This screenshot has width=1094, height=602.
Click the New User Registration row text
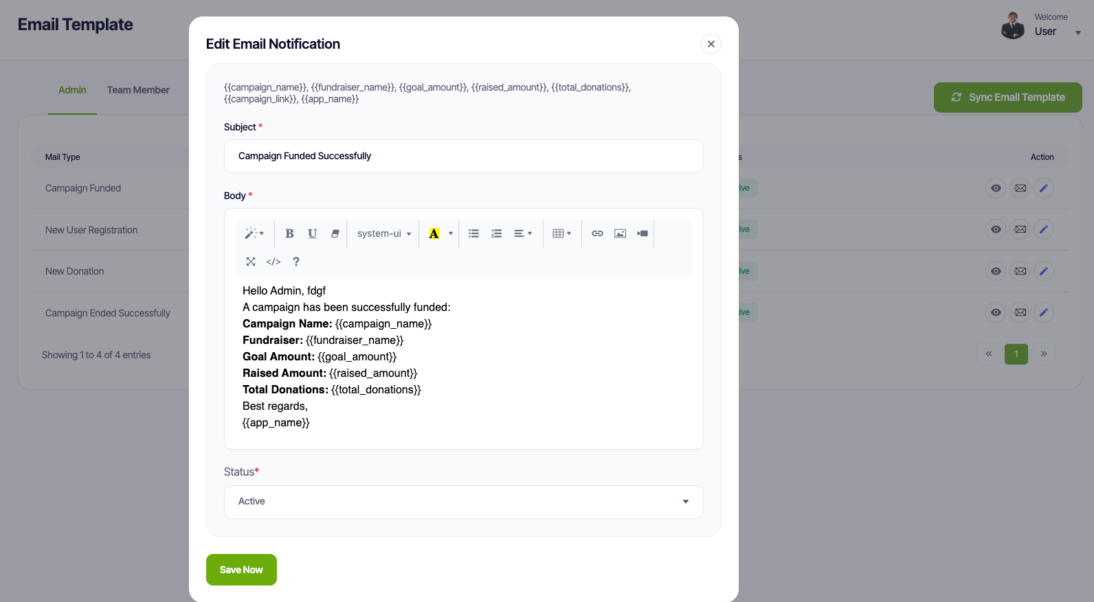pos(91,230)
